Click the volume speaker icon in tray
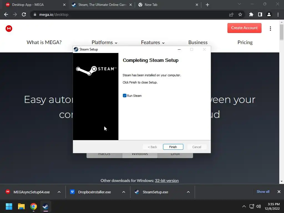Viewport: 284px width, 213px height. (x=258, y=206)
